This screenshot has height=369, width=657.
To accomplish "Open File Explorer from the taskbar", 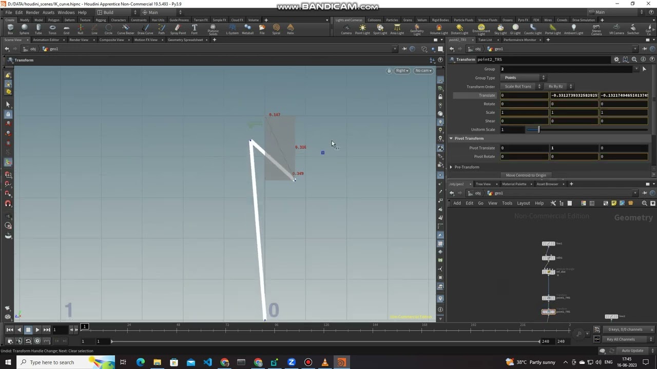I will tap(157, 362).
